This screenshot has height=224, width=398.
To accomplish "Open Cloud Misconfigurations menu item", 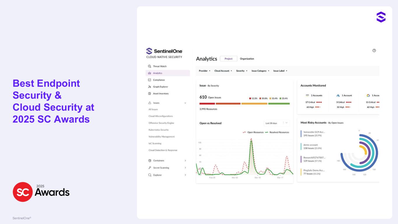I will pyautogui.click(x=161, y=116).
